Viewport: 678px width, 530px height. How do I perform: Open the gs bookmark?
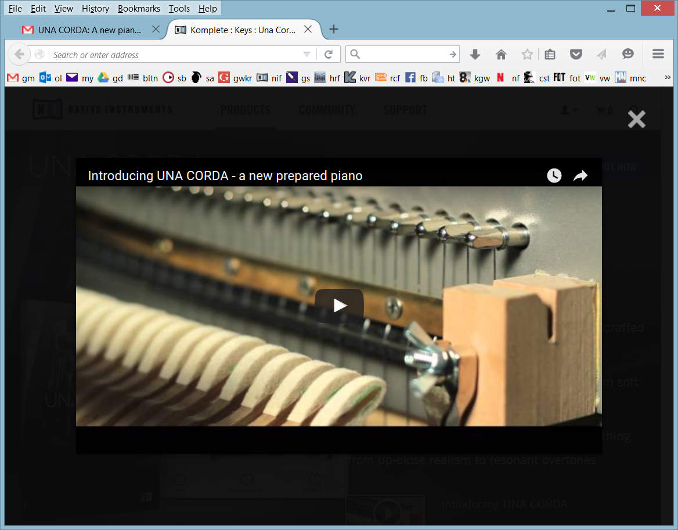point(298,78)
